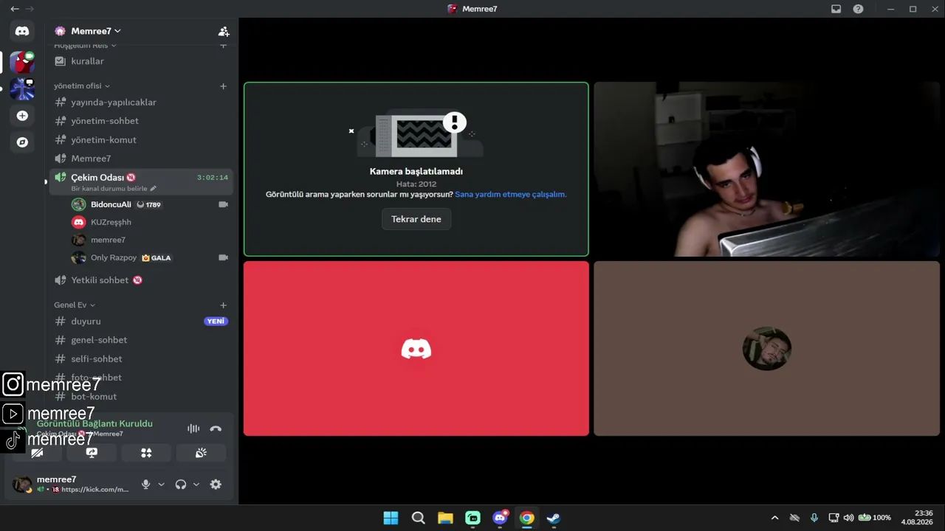Open noise suppression waveform options
This screenshot has width=945, height=531.
pos(193,428)
